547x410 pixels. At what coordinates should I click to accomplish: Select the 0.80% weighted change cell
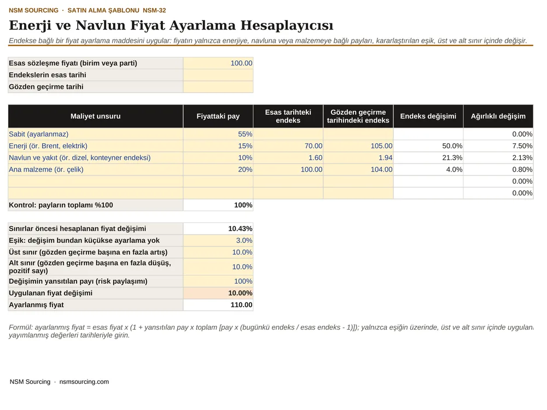click(x=498, y=170)
